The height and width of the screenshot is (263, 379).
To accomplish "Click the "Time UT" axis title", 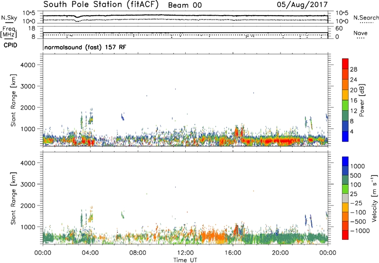I will pyautogui.click(x=185, y=260).
